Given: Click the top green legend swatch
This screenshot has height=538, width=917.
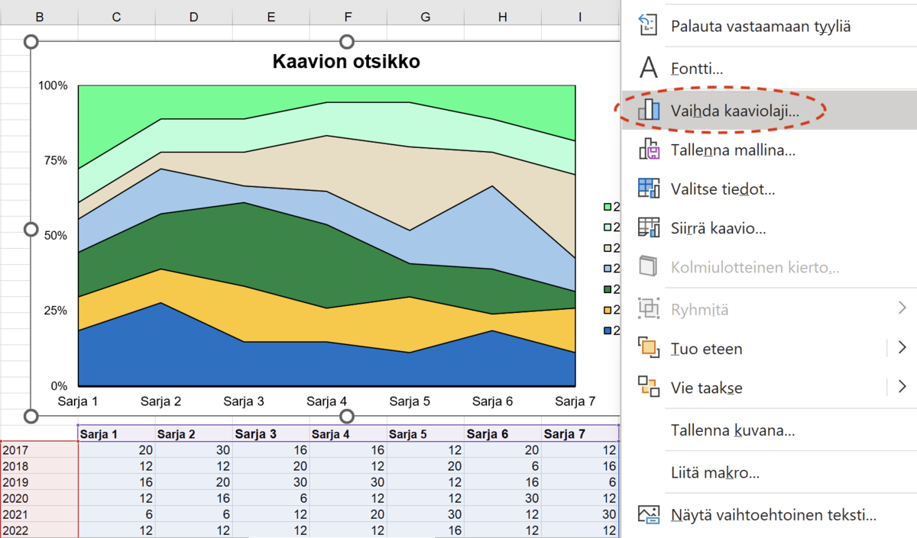Looking at the screenshot, I should click(608, 207).
